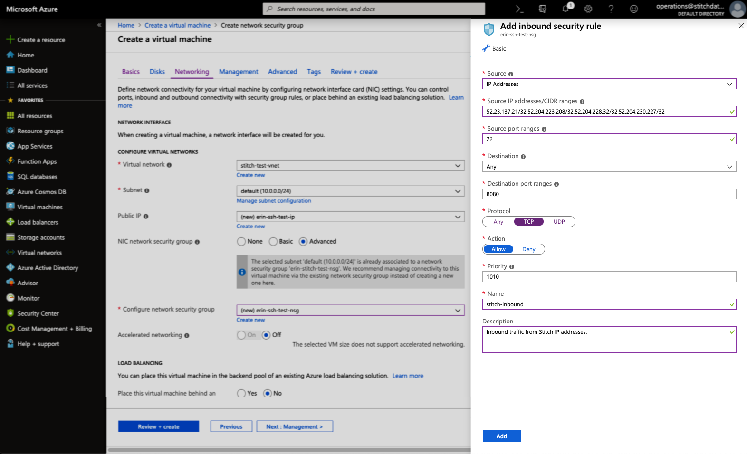This screenshot has height=454, width=747.
Task: Switch to the Review + create tab
Action: click(354, 72)
